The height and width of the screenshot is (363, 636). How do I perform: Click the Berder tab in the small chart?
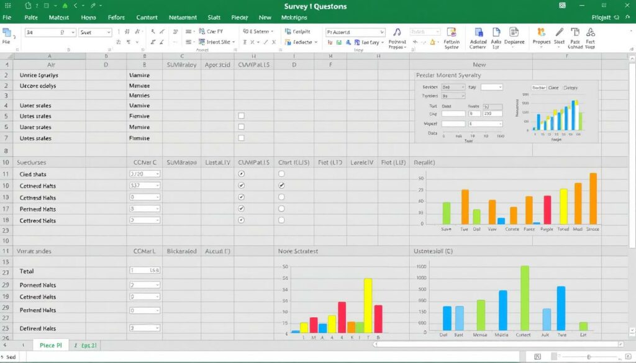pyautogui.click(x=538, y=87)
